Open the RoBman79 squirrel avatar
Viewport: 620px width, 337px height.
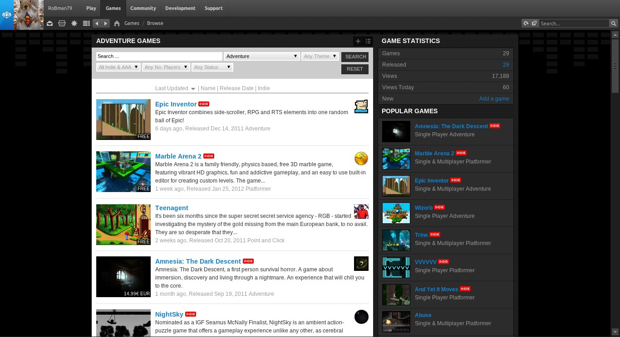pos(29,15)
